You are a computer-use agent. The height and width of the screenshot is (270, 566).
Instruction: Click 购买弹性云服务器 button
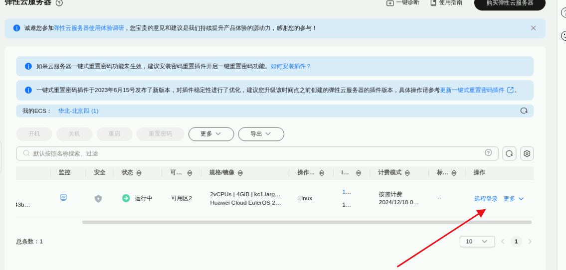coord(509,3)
